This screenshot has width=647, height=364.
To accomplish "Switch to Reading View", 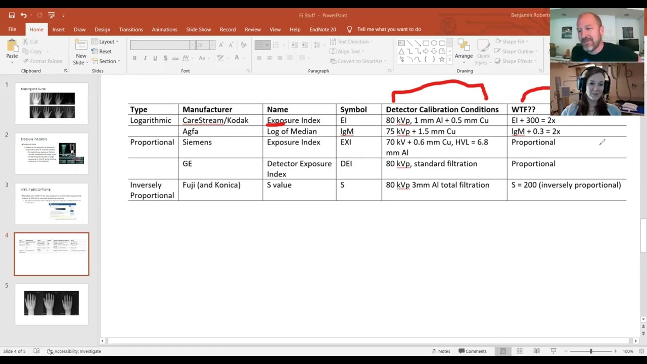I will point(536,351).
